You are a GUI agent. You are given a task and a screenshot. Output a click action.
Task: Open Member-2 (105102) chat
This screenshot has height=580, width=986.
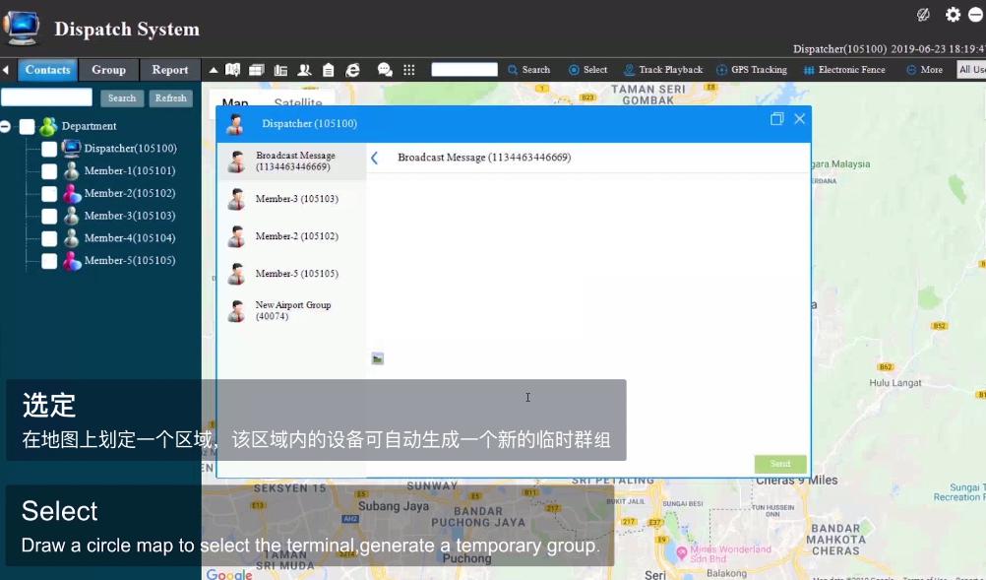(292, 236)
